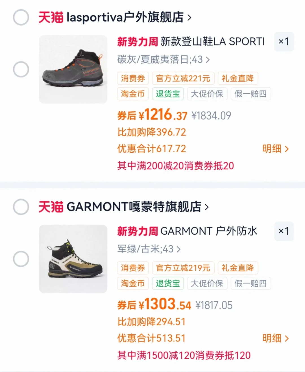Tap the 官方立减221元 tag
The image size is (305, 372).
pyautogui.click(x=183, y=78)
